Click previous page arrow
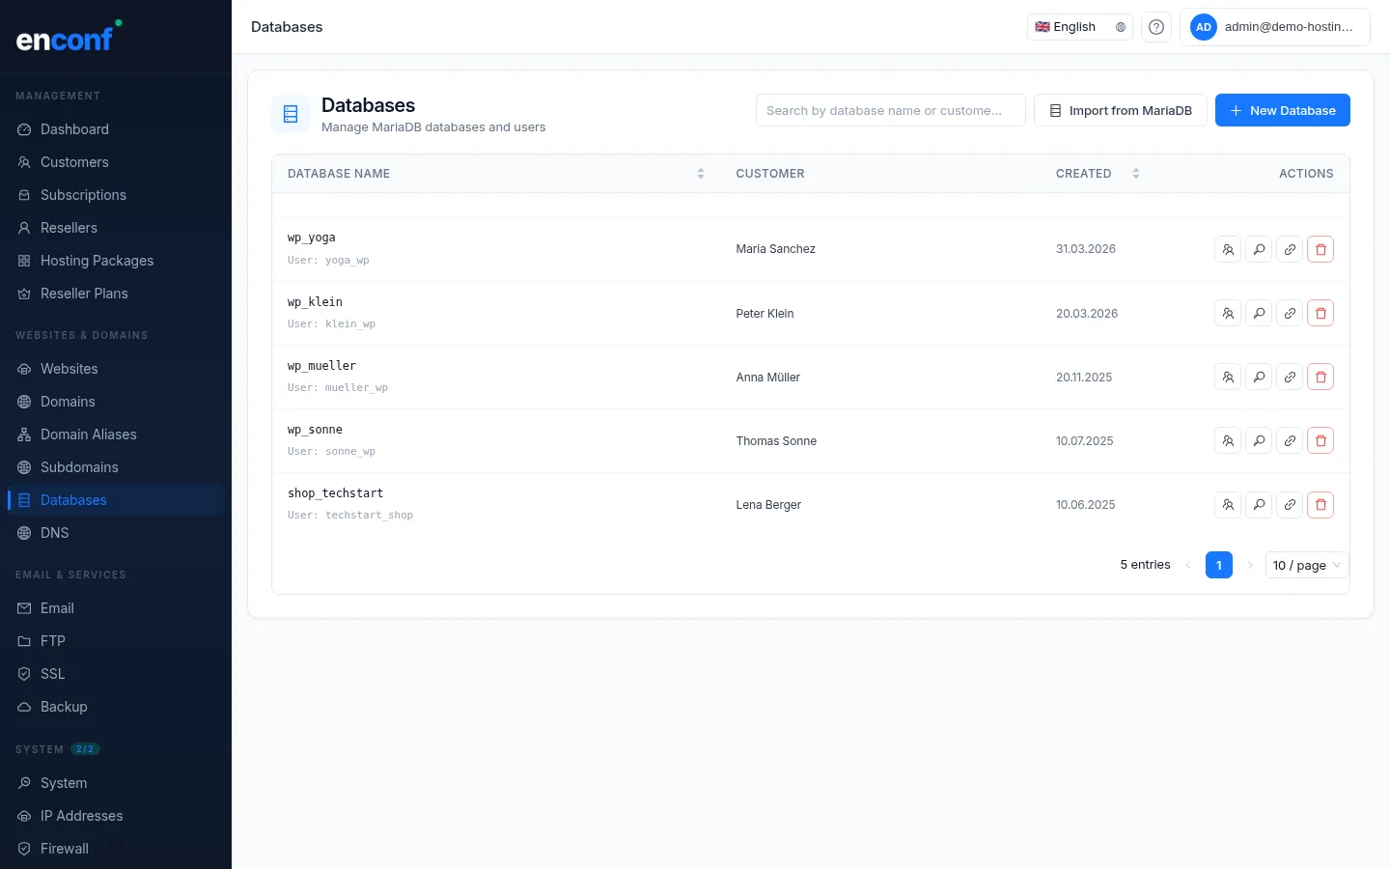Image resolution: width=1390 pixels, height=869 pixels. coord(1188,565)
